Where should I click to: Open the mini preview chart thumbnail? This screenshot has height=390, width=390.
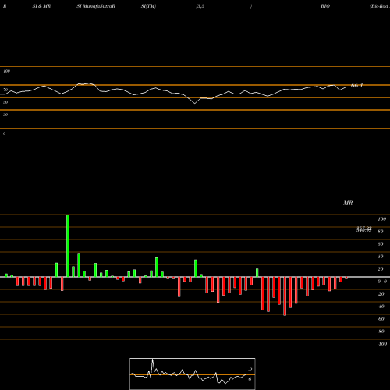193,374
